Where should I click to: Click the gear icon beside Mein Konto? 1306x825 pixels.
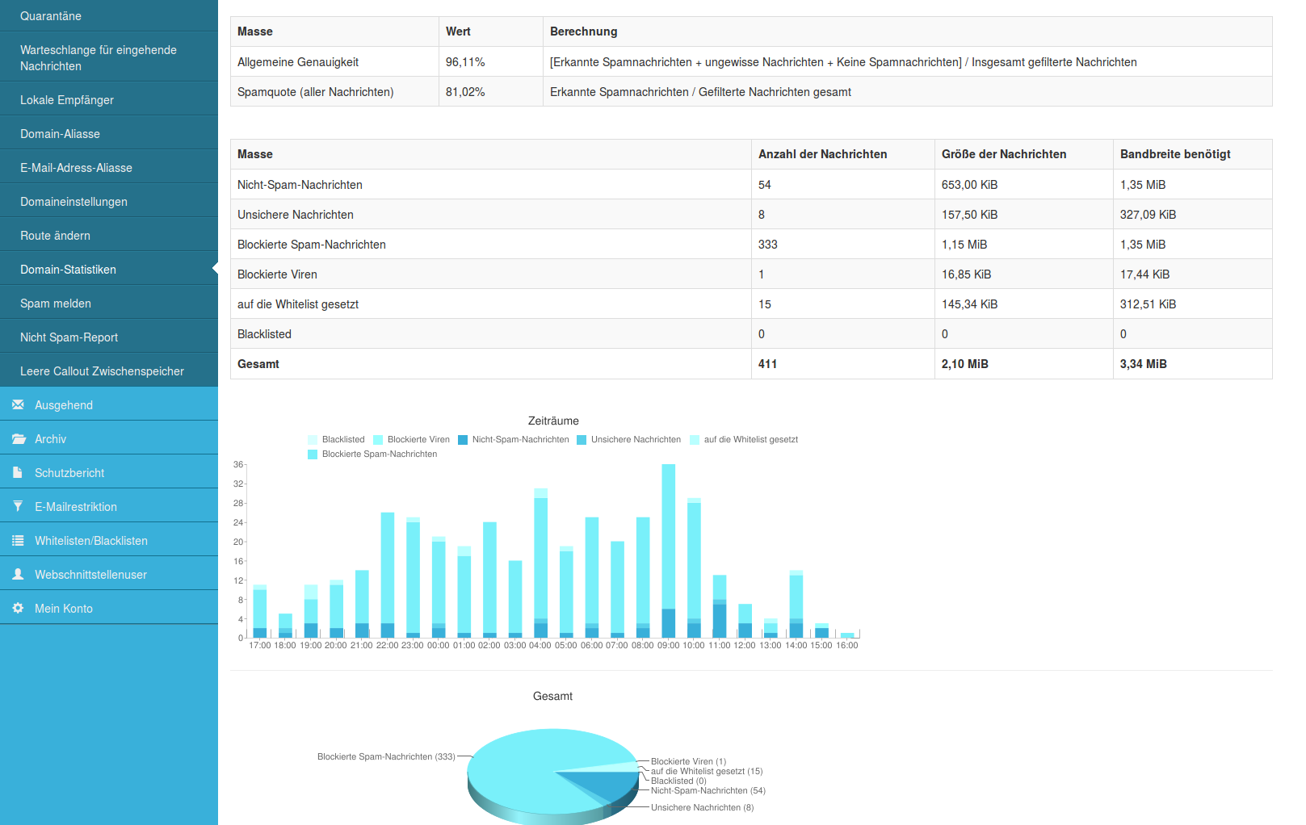(x=18, y=608)
